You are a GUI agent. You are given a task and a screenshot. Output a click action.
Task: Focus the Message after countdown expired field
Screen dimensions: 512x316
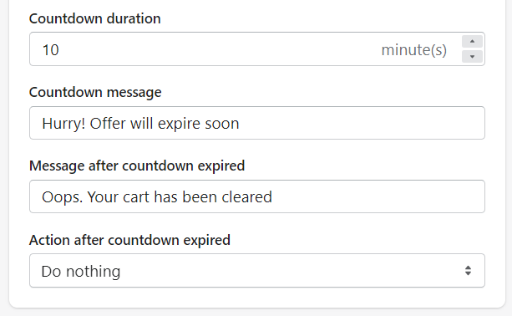257,196
